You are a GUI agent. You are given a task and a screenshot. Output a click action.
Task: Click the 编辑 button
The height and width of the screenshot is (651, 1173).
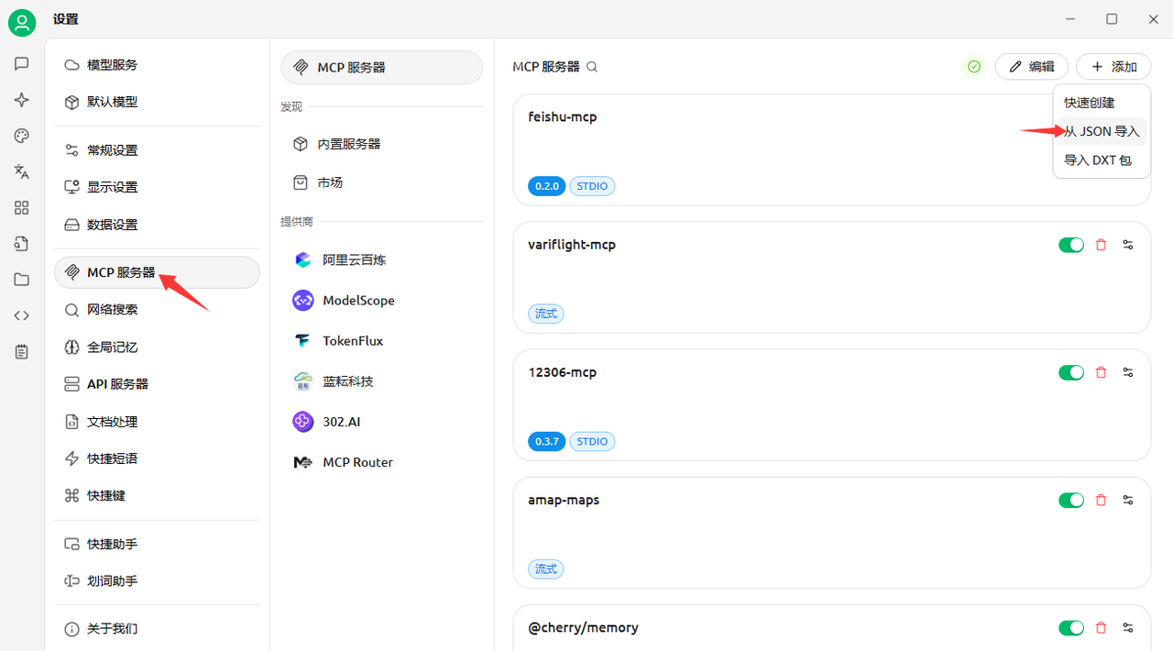(x=1031, y=67)
